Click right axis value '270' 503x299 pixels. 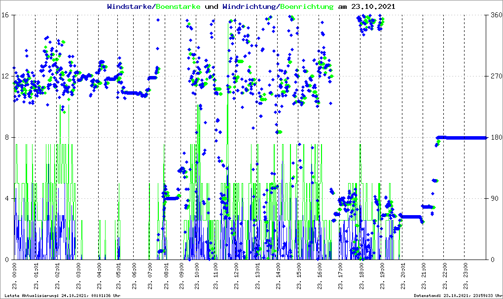click(496, 76)
